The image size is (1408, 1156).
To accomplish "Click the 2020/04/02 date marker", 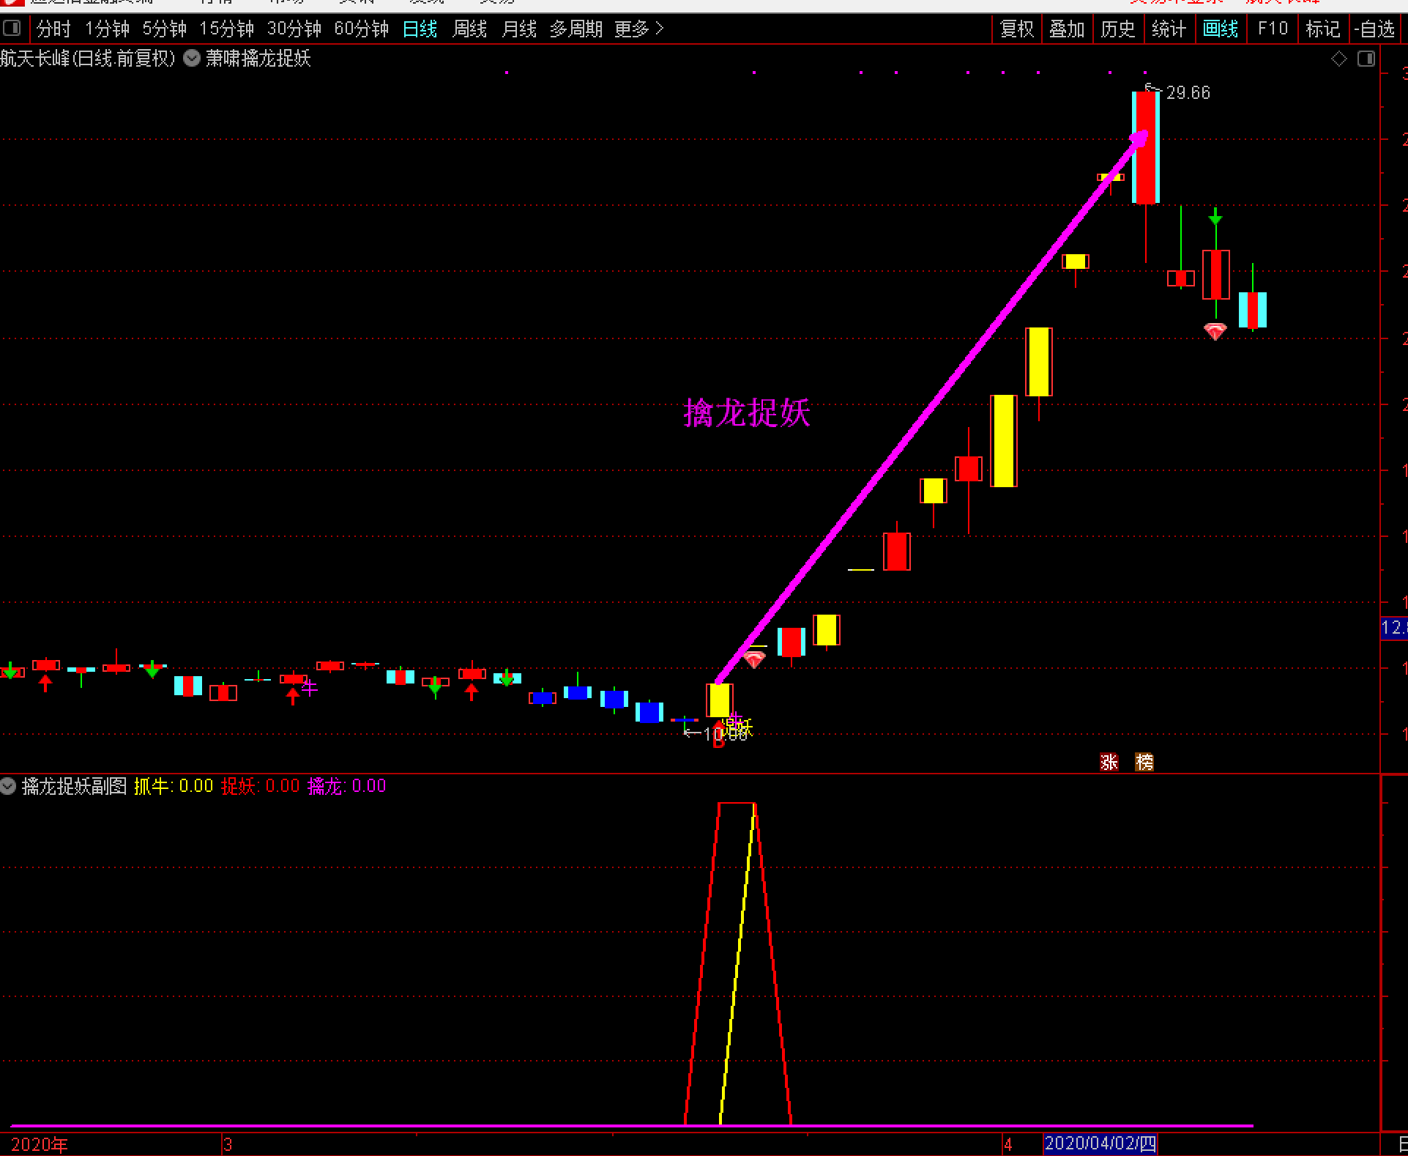I will point(1100,1143).
